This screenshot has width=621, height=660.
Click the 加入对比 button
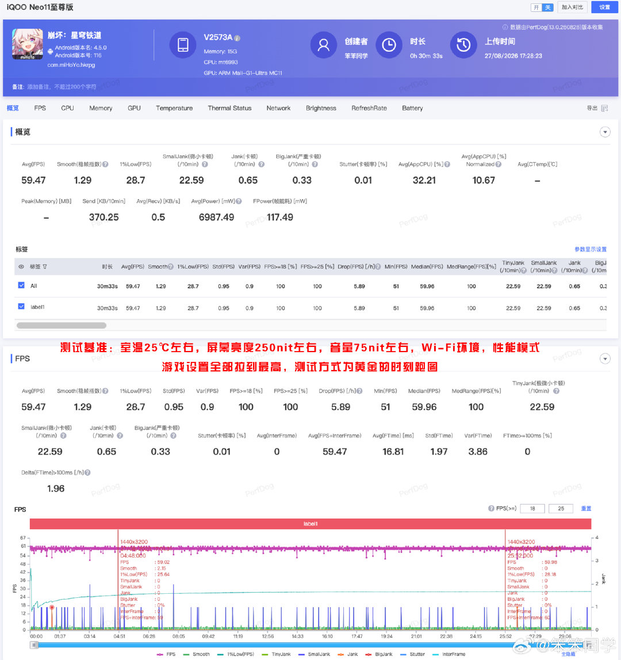click(x=572, y=7)
